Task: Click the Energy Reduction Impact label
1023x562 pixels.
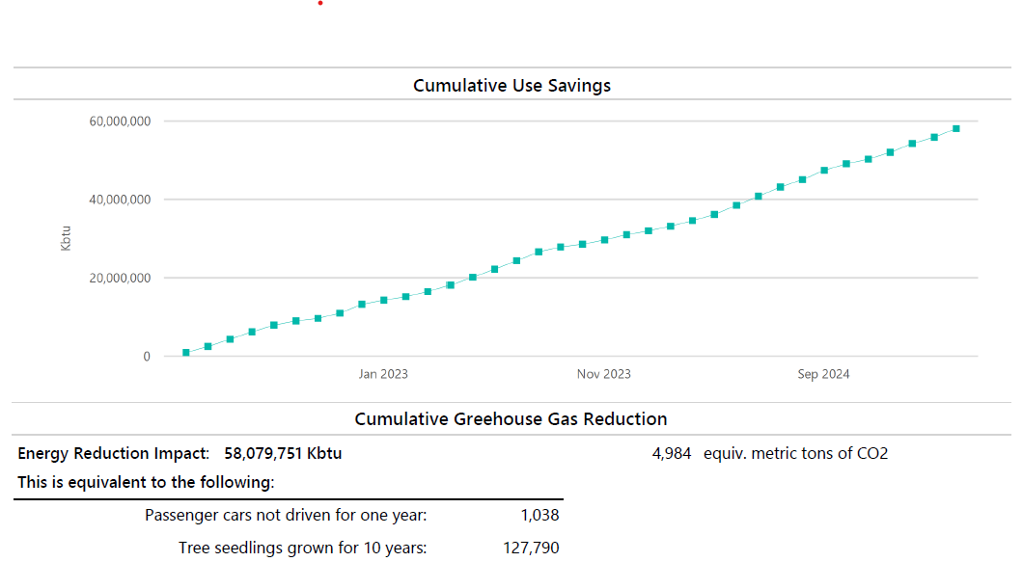Action: tap(113, 453)
